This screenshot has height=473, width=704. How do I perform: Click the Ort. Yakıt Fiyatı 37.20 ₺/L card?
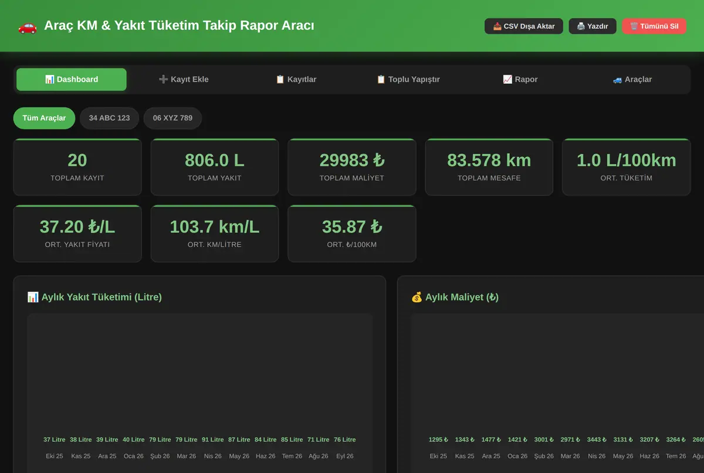click(77, 234)
